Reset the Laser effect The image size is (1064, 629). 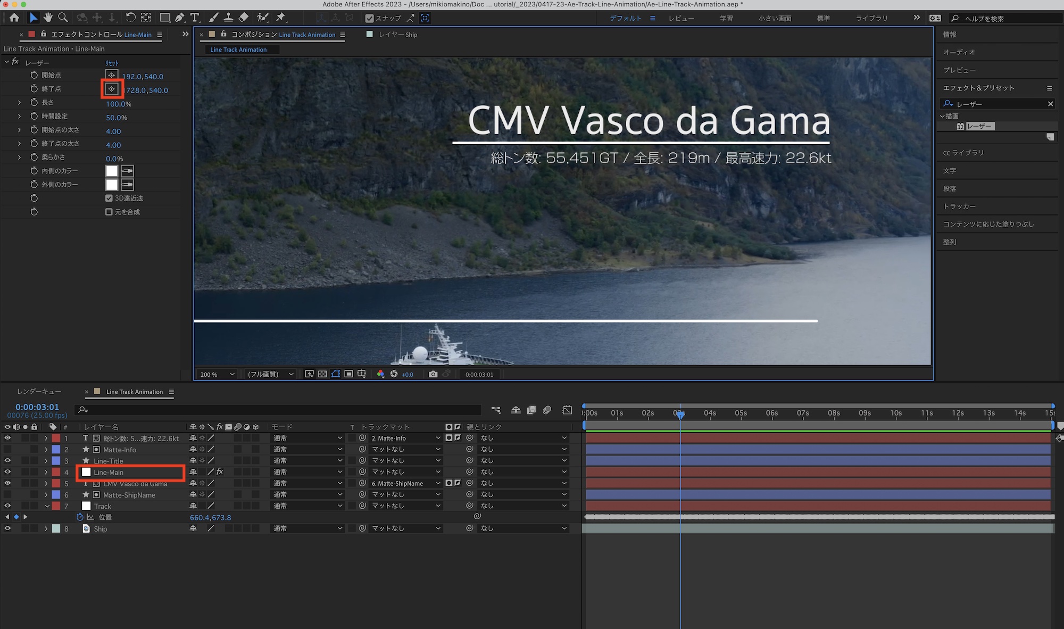point(112,63)
